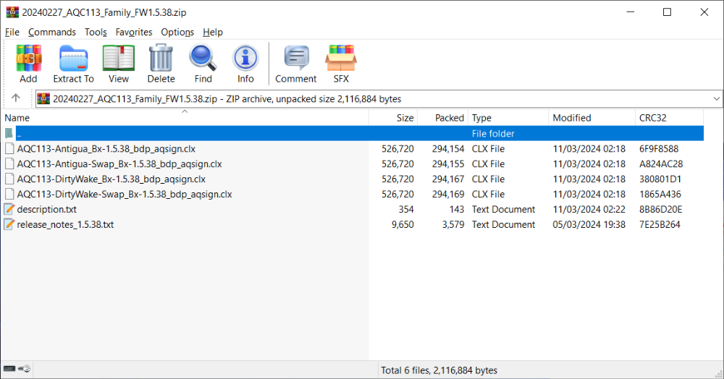Image resolution: width=724 pixels, height=379 pixels.
Task: Sort by CRC32 column header
Action: pos(652,118)
